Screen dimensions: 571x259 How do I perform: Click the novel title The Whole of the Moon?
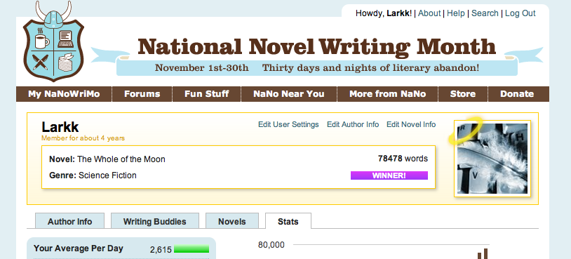tap(121, 159)
